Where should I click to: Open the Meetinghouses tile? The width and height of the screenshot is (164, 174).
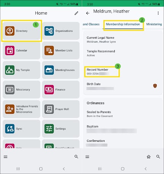[61, 70]
